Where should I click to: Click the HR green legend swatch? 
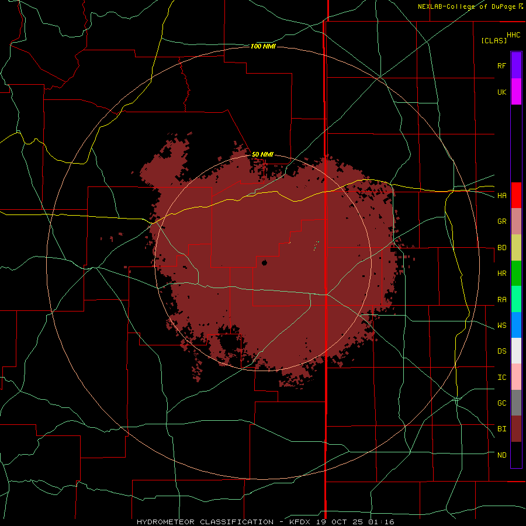[516, 274]
